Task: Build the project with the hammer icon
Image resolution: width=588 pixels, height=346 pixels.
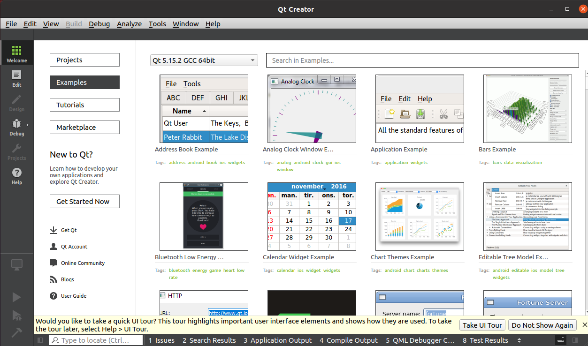Action: click(x=16, y=333)
